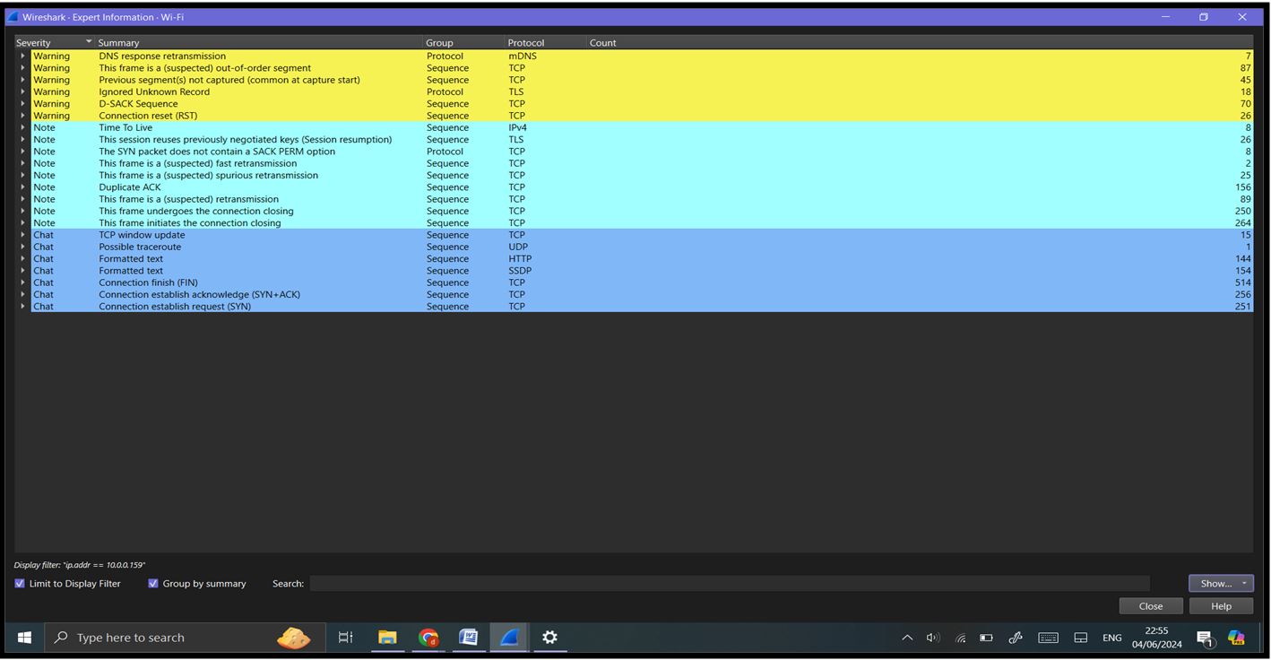
Task: Toggle the Group by summary checkbox
Action: click(152, 583)
